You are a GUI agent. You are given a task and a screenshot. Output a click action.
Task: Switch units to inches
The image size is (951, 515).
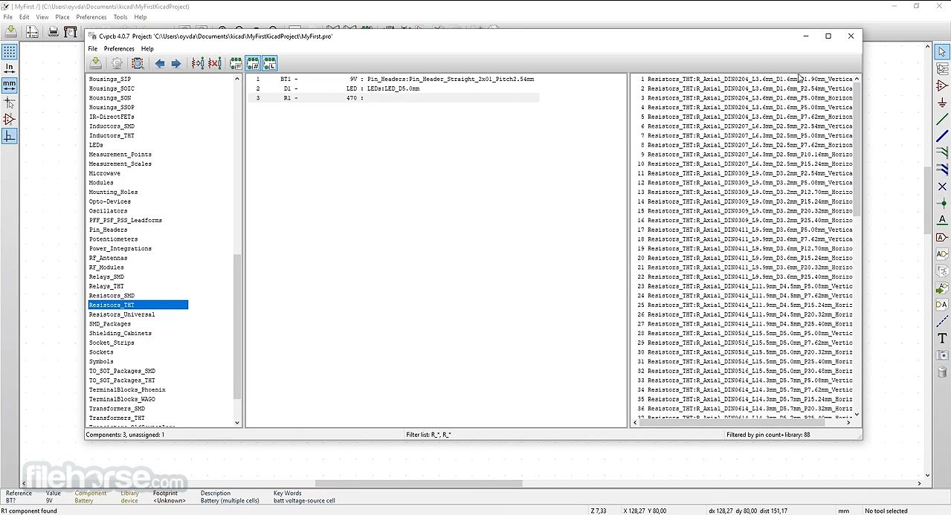click(x=9, y=68)
